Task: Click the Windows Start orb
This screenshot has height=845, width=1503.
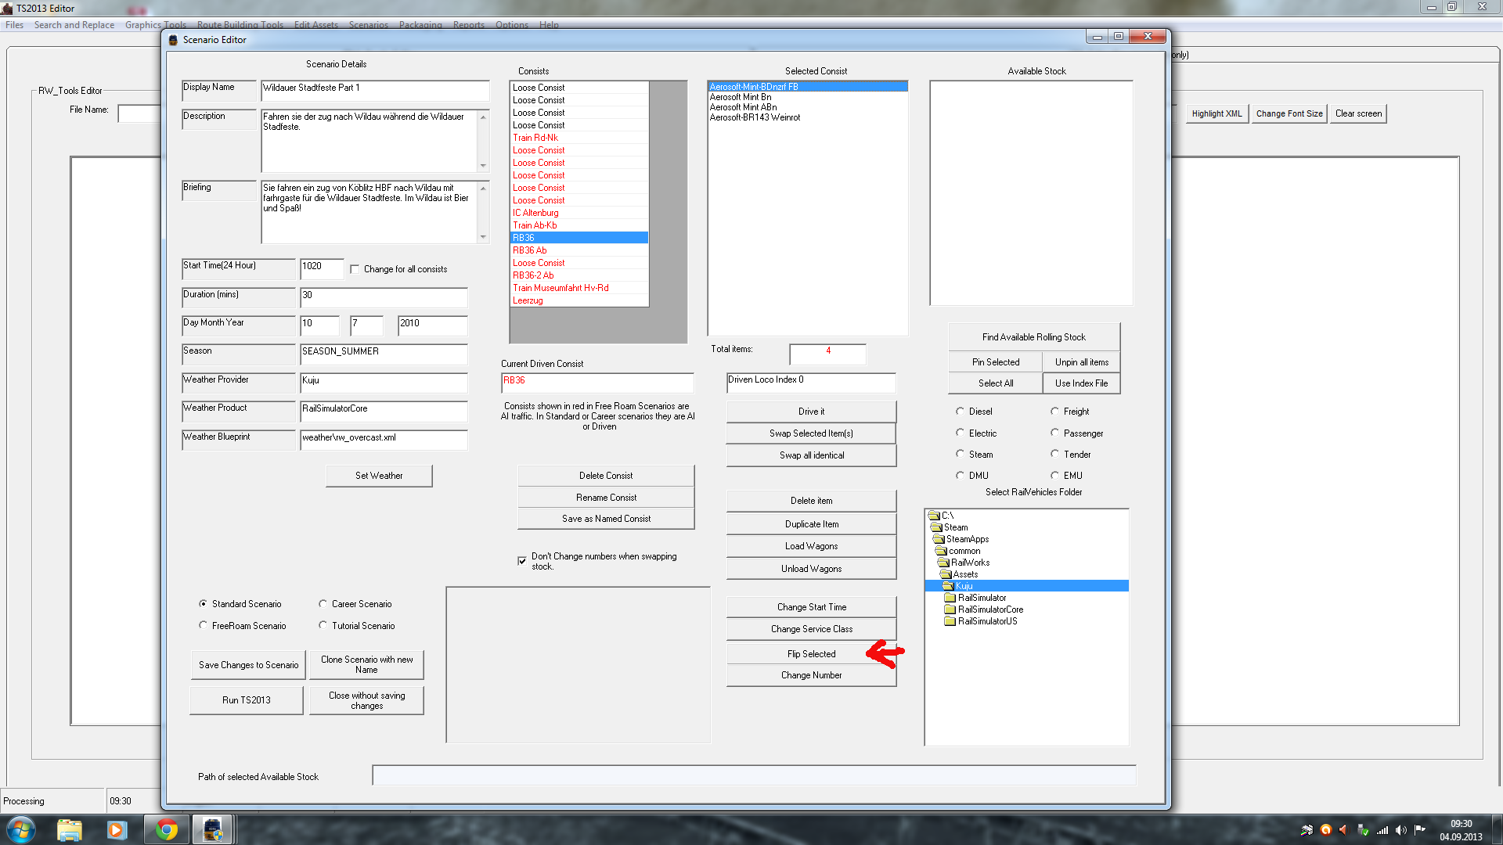Action: point(20,829)
